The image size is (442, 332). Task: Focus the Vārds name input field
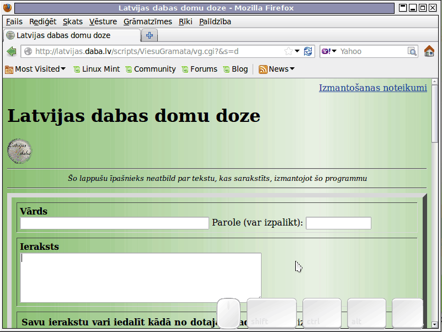114,223
